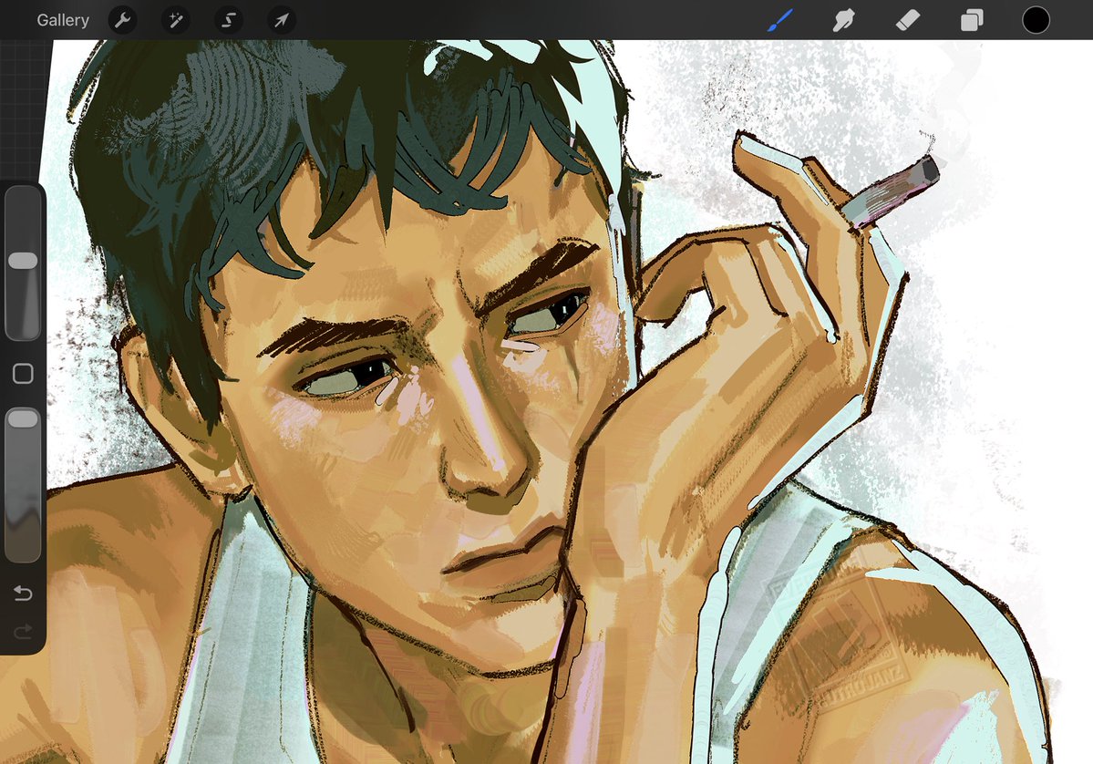Click the brush opacity slider handle

23,419
